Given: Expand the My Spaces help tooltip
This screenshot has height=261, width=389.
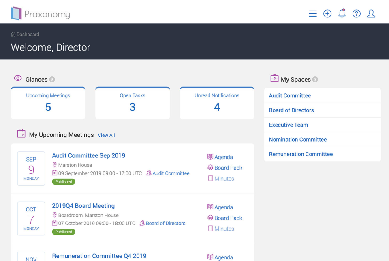Looking at the screenshot, I should click(x=314, y=79).
